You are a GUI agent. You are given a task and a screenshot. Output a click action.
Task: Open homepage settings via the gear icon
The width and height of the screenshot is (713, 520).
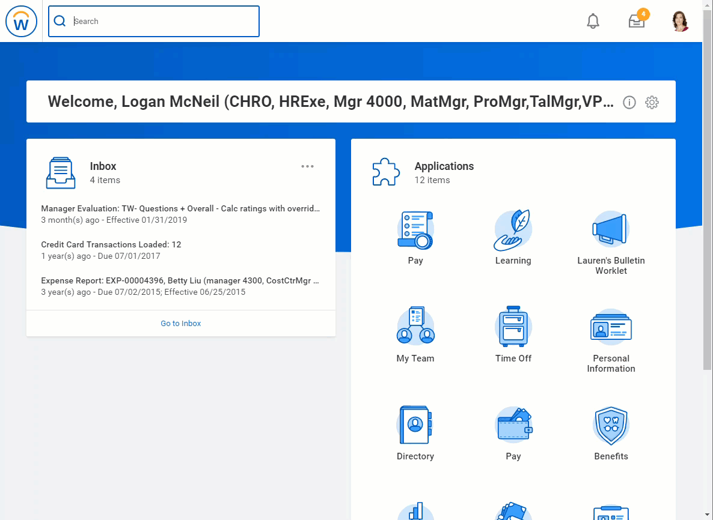[x=652, y=103]
